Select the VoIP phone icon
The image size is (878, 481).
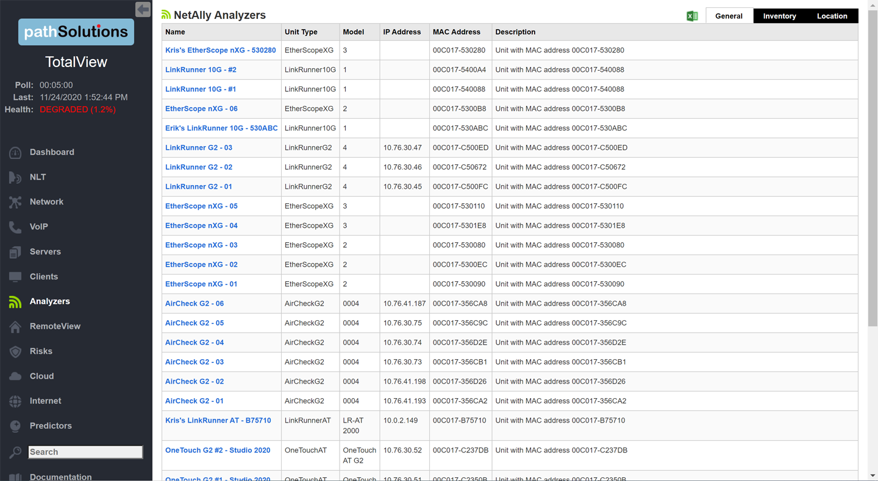pos(15,227)
